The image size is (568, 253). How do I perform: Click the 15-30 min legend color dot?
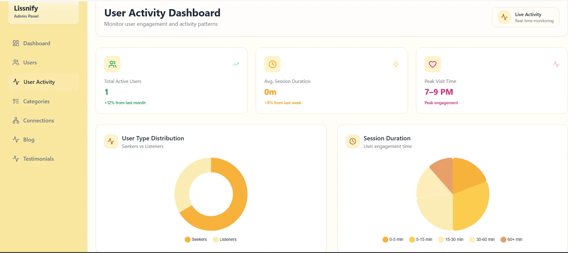(441, 239)
